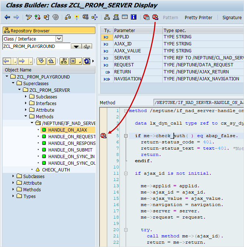The image size is (244, 247).
Task: Open the object name history dropdown arrow
Action: tap(76, 46)
